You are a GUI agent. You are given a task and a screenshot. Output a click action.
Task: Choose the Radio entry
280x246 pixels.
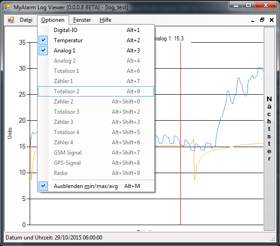(x=96, y=173)
